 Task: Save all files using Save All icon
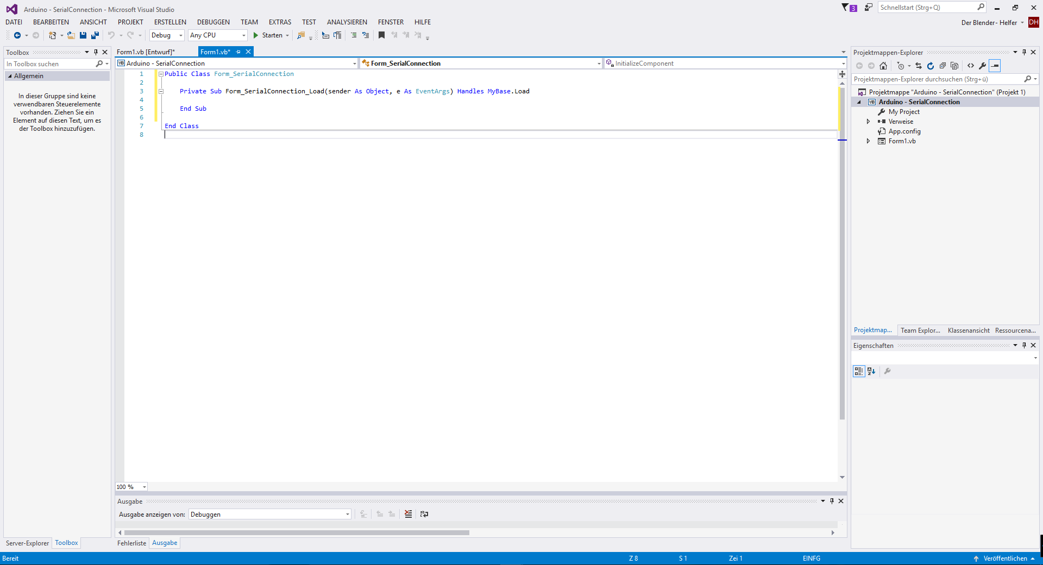95,35
